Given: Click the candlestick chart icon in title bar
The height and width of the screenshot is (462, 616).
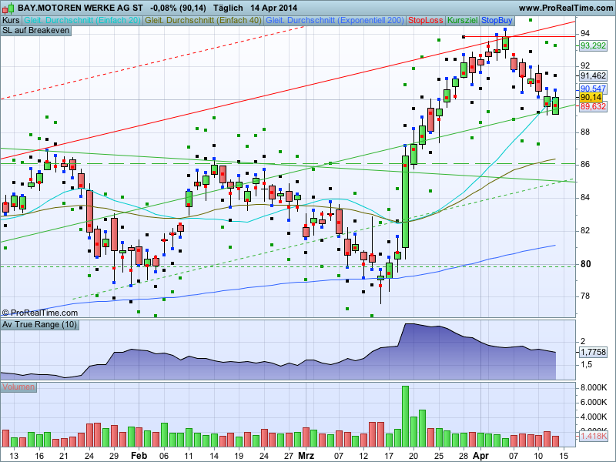Looking at the screenshot, I should point(8,8).
